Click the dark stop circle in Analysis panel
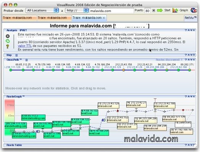Viewport: 200px width, 152px height. (x=8, y=36)
